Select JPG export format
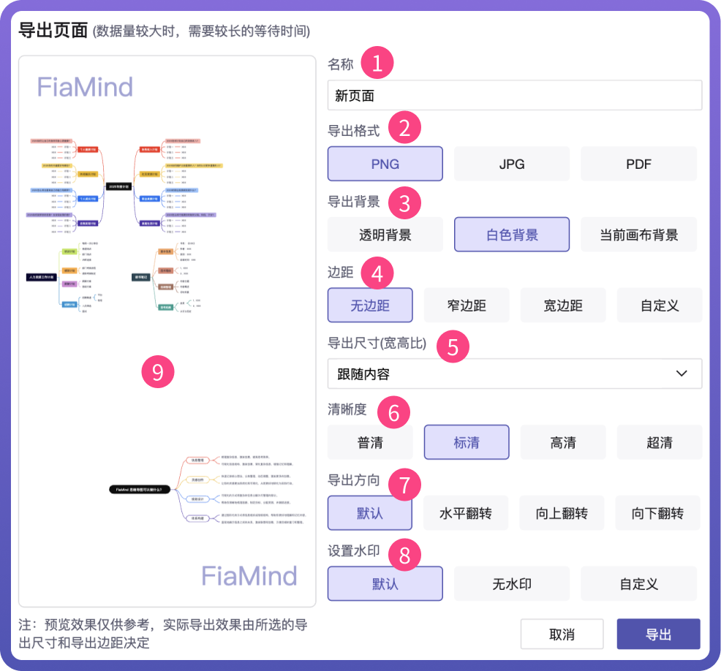This screenshot has width=721, height=671. (x=511, y=164)
